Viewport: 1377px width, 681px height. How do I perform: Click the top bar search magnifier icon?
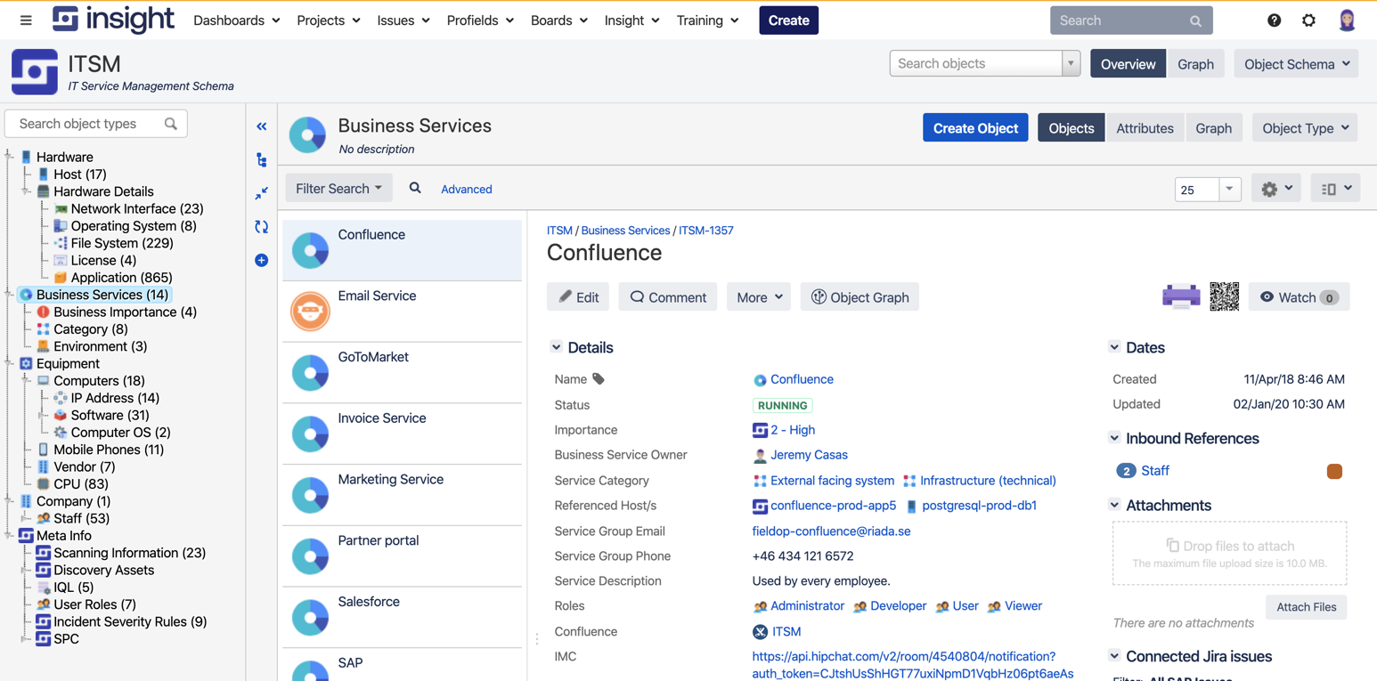point(1196,20)
